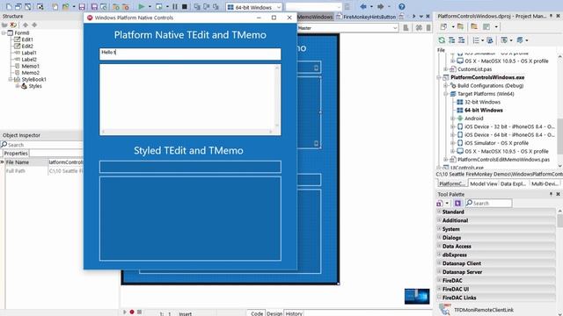
Task: Select the Properties tab in Object Inspector
Action: click(16, 153)
